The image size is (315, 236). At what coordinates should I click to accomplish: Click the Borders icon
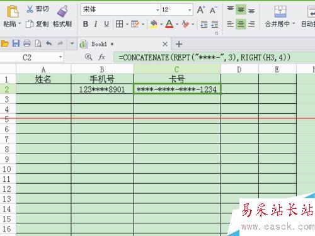click(119, 24)
